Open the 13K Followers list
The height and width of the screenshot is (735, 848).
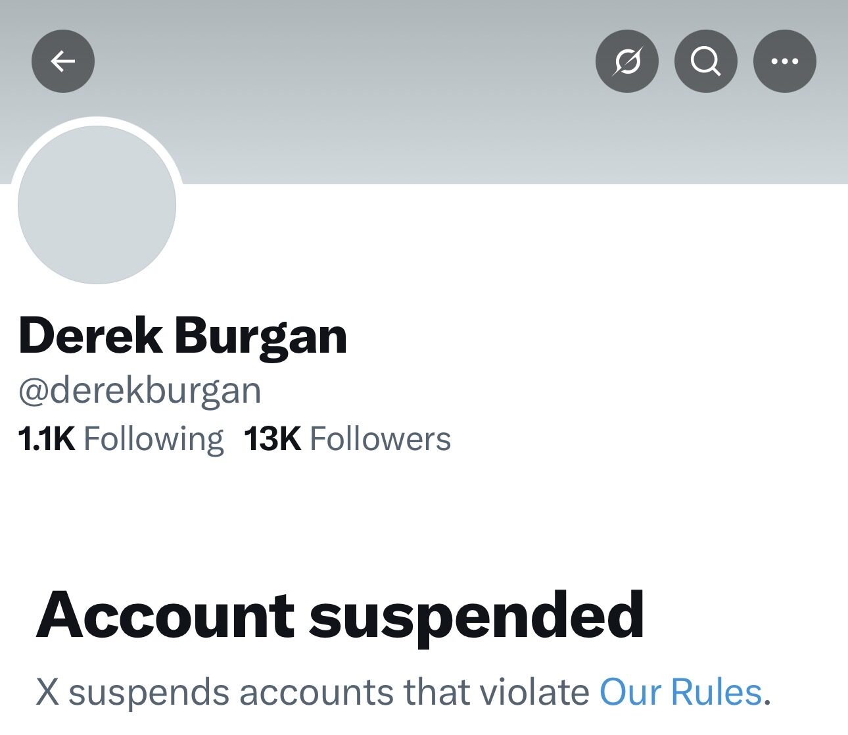tap(347, 439)
